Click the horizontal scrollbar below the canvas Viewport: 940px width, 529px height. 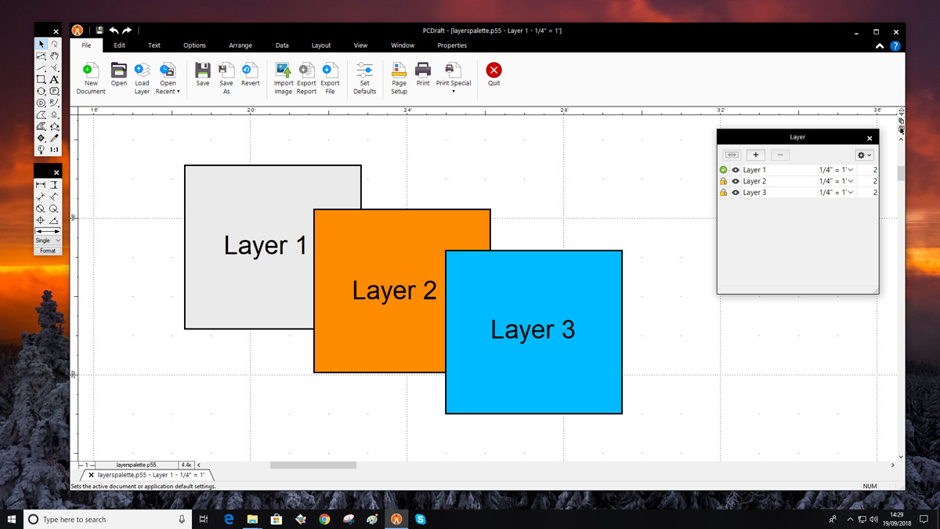pos(313,466)
